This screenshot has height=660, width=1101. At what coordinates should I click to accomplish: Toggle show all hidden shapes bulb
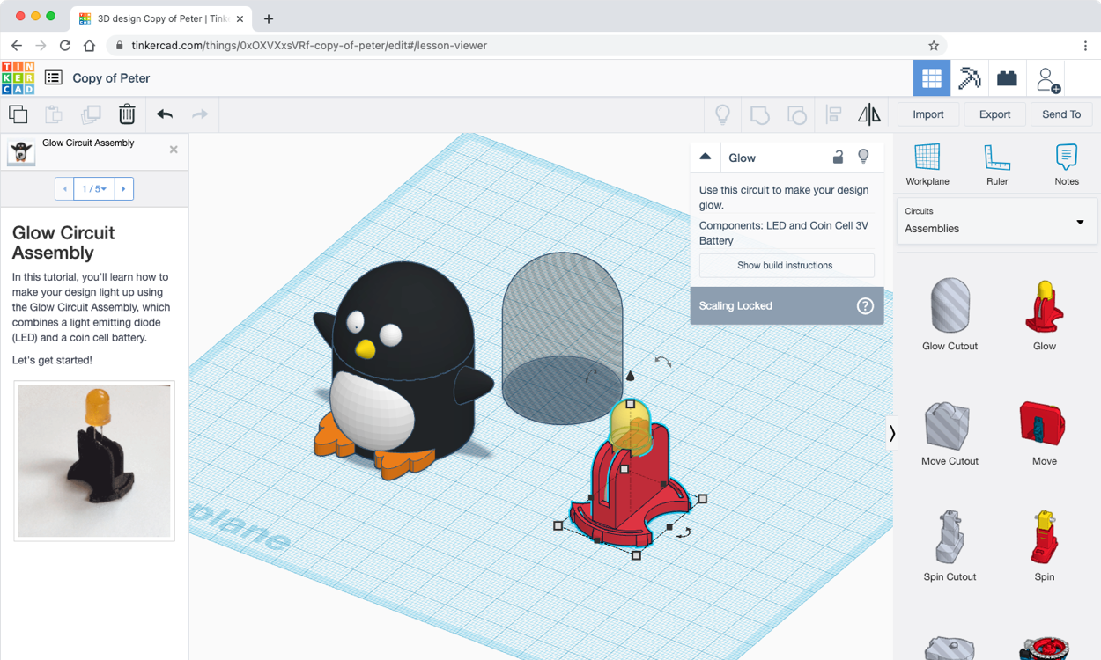pos(722,114)
